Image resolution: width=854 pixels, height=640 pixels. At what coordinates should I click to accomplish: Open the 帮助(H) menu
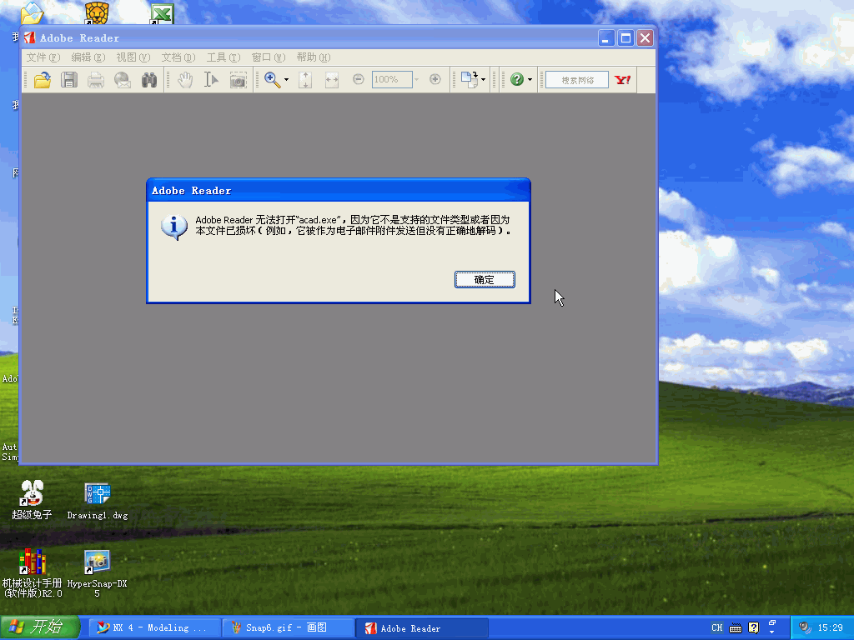click(x=314, y=57)
